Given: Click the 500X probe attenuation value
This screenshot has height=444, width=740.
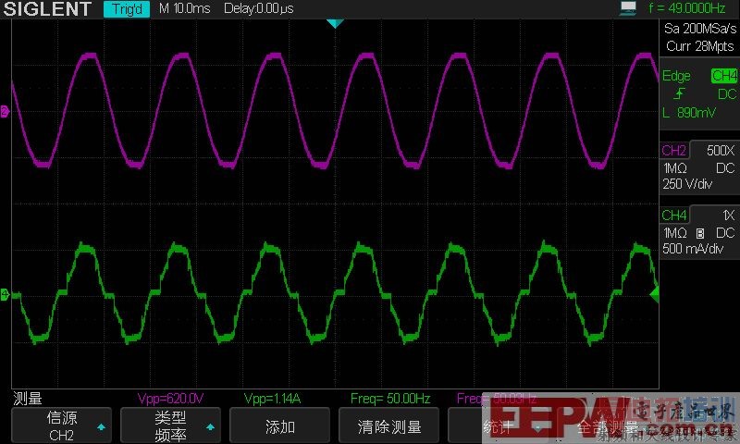Looking at the screenshot, I should click(x=721, y=151).
